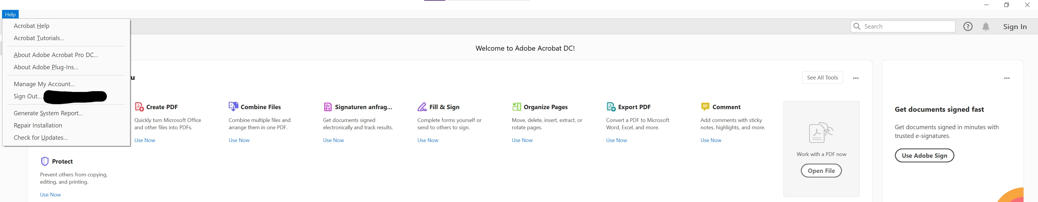Click the Create PDF tool icon
This screenshot has height=202, width=1038.
[x=139, y=107]
